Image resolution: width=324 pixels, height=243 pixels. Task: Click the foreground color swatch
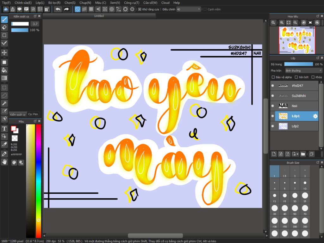[13, 129]
